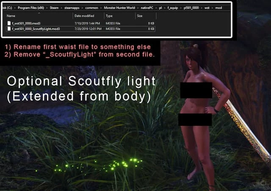Go to Steam folder in breadcrumb

tap(54, 8)
